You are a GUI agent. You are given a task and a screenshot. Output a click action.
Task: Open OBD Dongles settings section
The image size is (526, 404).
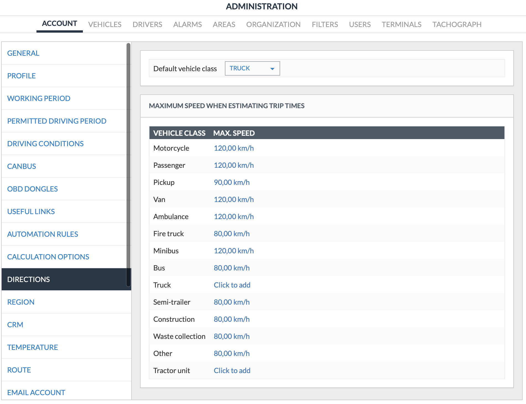coord(32,189)
